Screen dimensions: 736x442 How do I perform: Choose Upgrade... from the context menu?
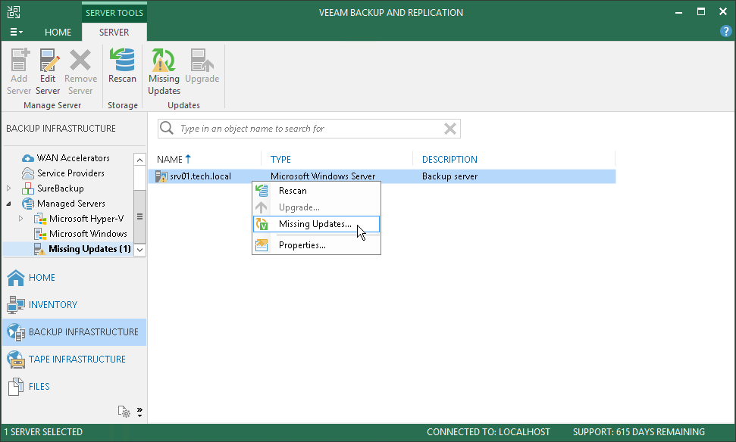[316, 207]
